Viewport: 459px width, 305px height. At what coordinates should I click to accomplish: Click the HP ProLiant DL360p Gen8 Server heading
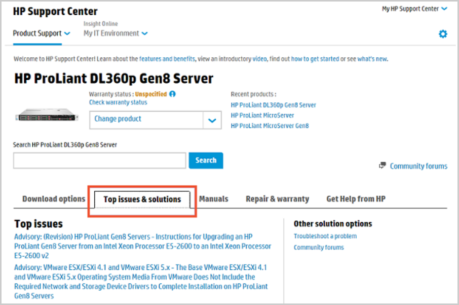(114, 79)
